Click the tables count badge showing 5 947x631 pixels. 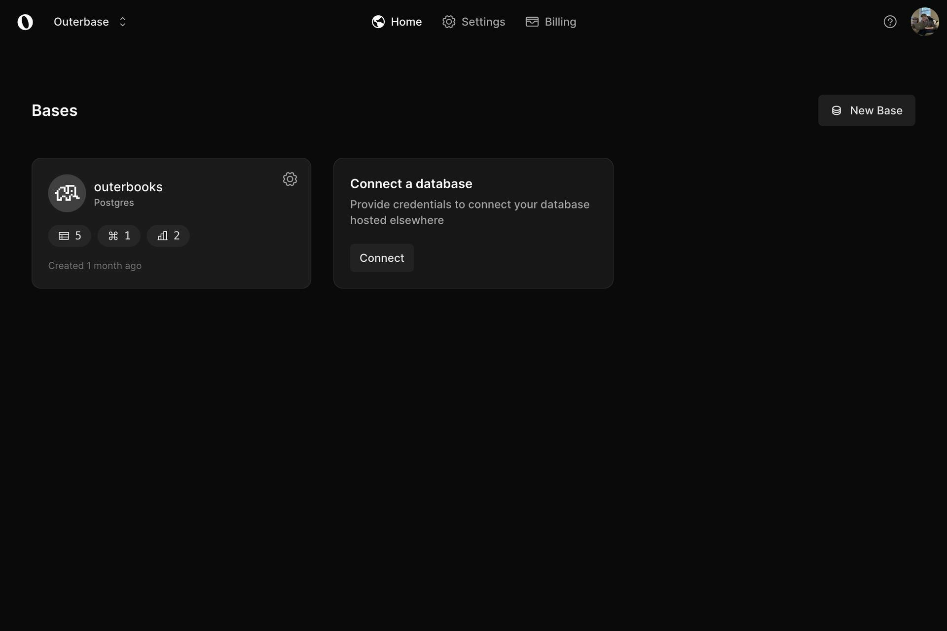click(70, 236)
